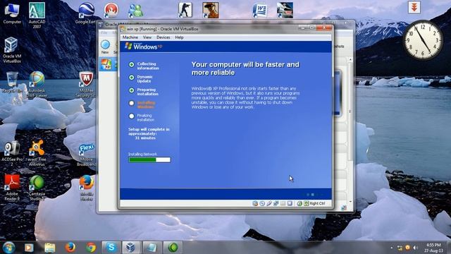
Task: Click the Recycle Bin desktop icon
Action: pyautogui.click(x=12, y=83)
